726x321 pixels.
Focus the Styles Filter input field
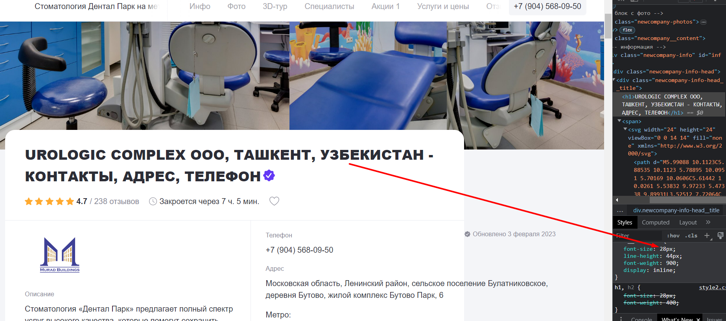(638, 235)
